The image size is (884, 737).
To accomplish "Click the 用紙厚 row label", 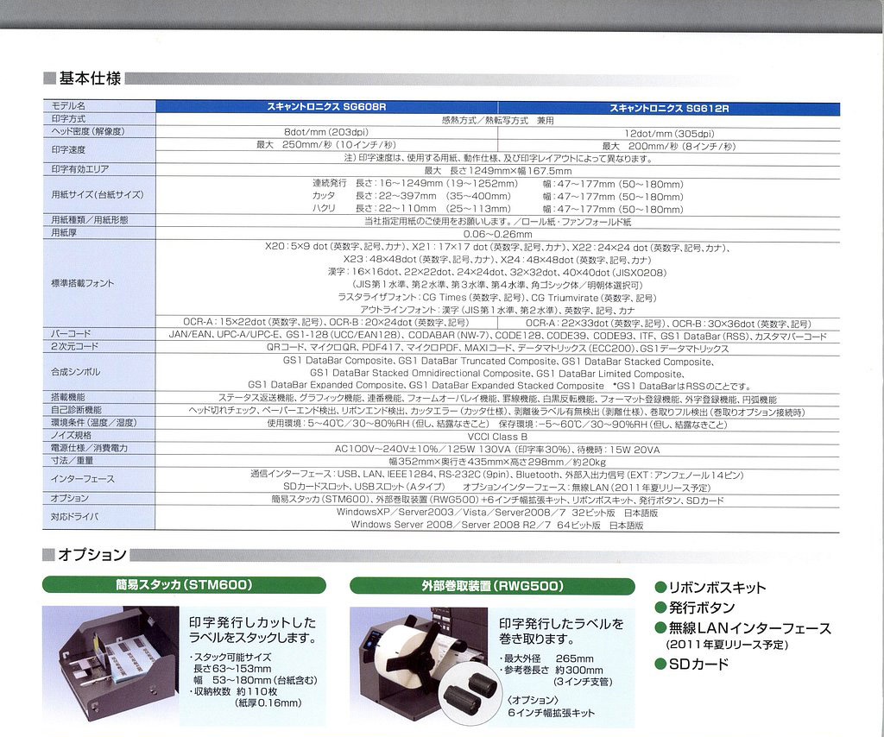I will coord(64,232).
